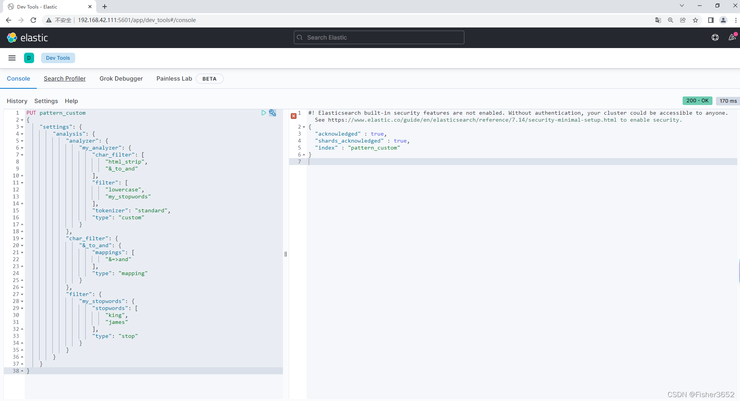The width and height of the screenshot is (740, 401).
Task: Open the tab search chevron
Action: coord(681,5)
